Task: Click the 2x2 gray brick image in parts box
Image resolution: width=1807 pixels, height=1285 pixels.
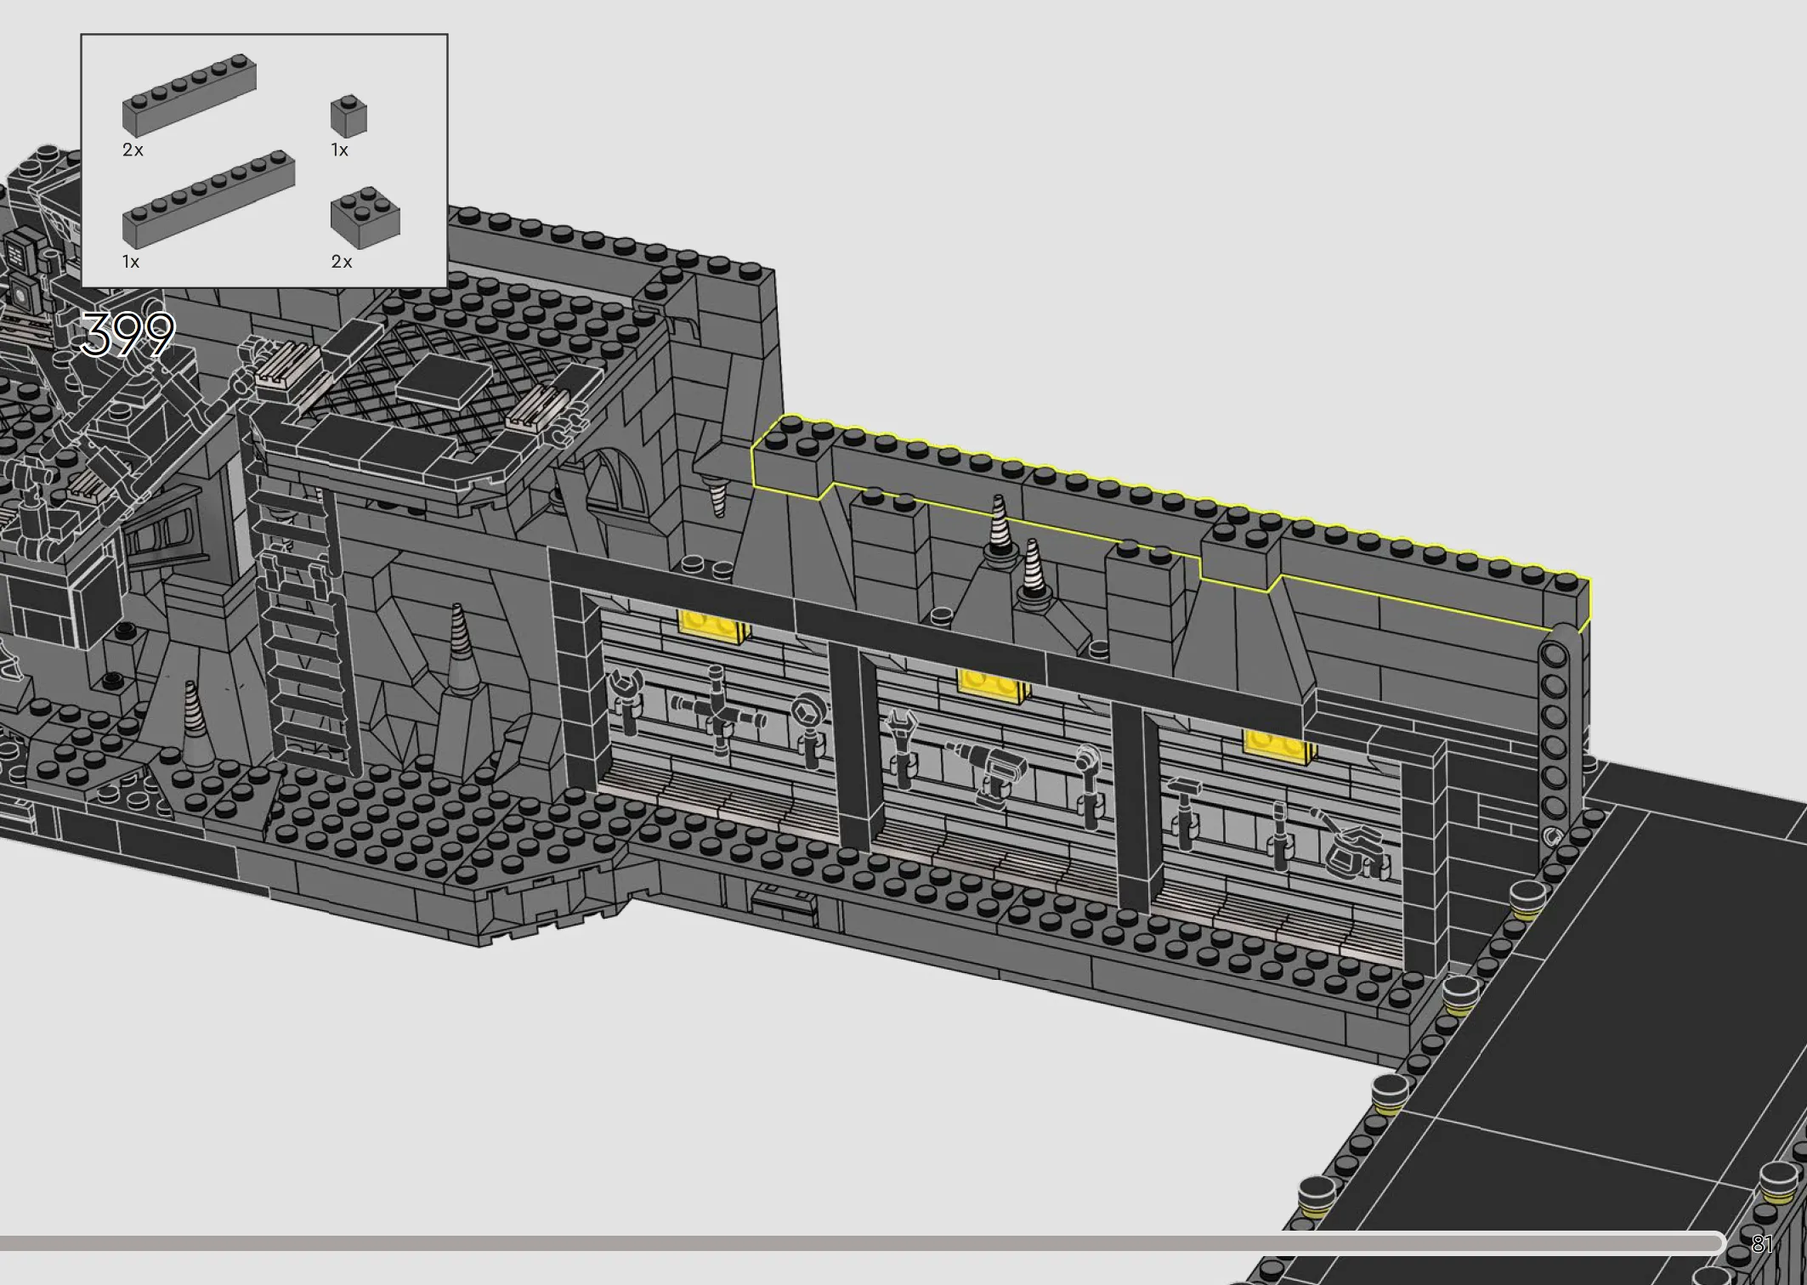Action: [365, 218]
